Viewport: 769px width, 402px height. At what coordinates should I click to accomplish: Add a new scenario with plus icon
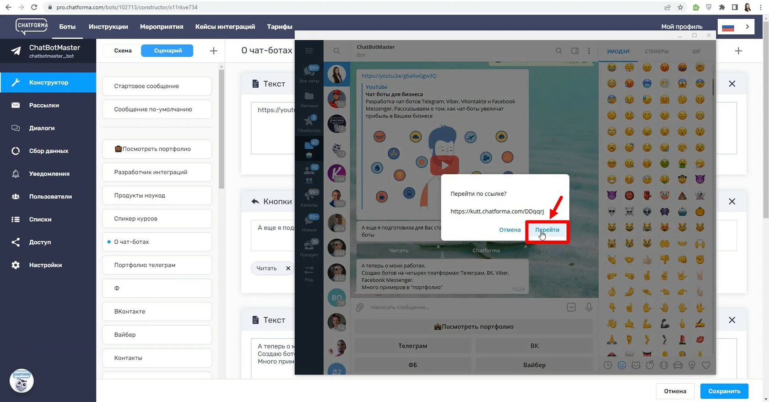213,51
